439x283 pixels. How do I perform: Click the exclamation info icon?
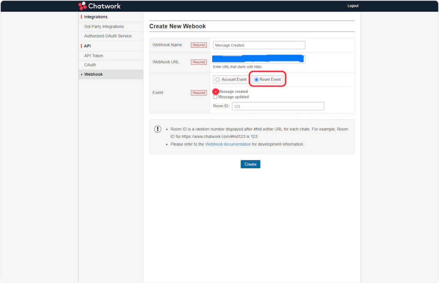tap(158, 129)
